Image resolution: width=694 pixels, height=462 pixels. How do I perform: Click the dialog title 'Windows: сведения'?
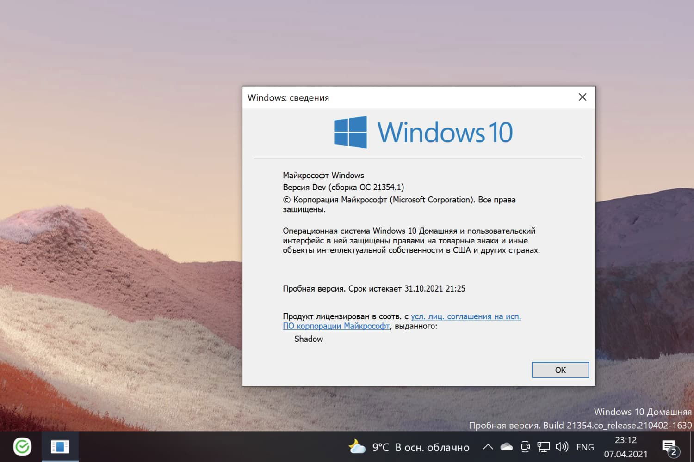coord(288,97)
